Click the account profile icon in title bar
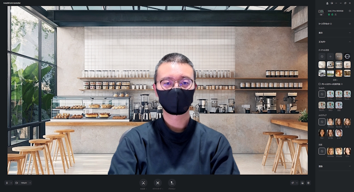The width and height of the screenshot is (354, 192). point(327,3)
